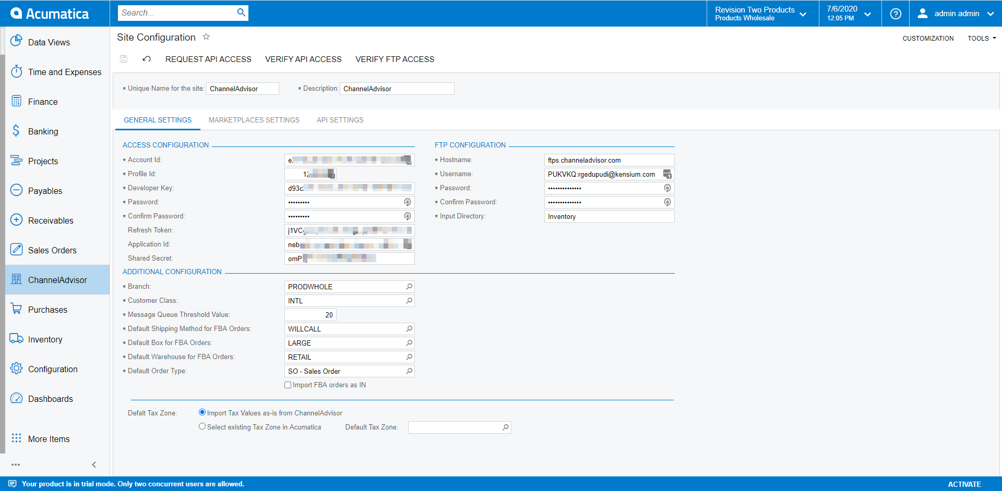1002x491 pixels.
Task: Select Import Tax Values as-is from ChannelAdvisor
Action: pyautogui.click(x=202, y=412)
